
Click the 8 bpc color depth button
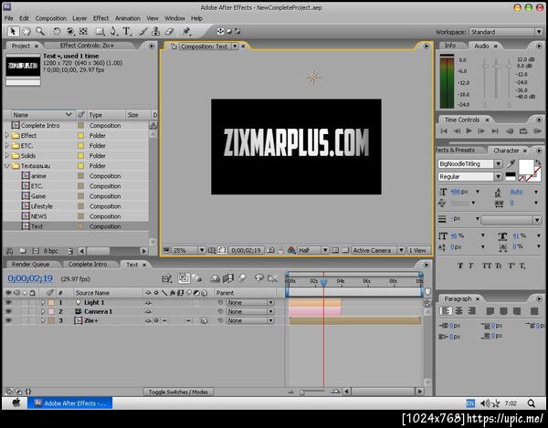pos(50,251)
